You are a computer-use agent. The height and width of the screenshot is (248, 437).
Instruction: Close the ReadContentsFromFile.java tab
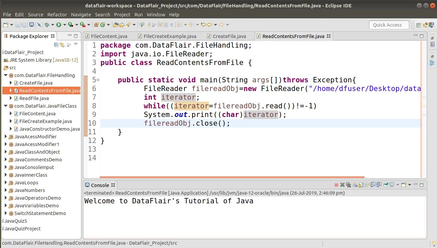(x=329, y=36)
